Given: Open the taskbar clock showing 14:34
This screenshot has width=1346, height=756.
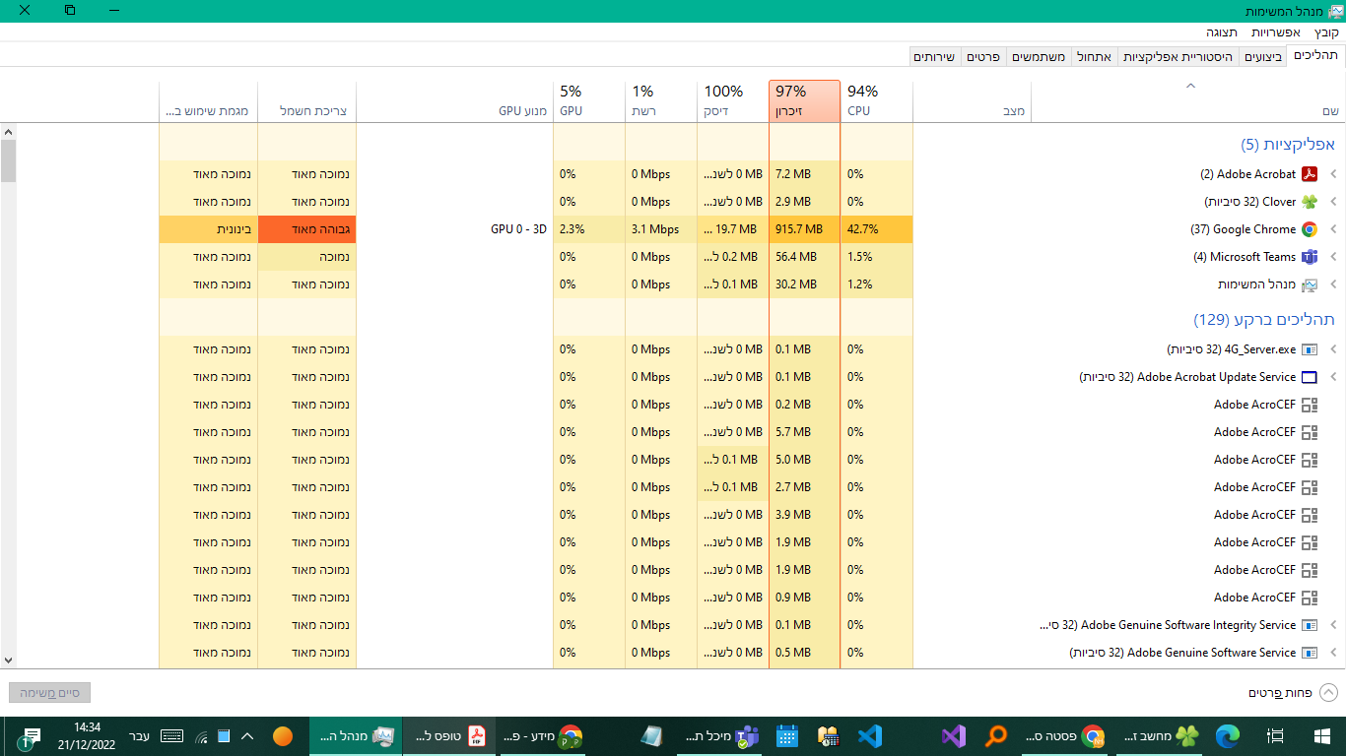Looking at the screenshot, I should [x=87, y=736].
